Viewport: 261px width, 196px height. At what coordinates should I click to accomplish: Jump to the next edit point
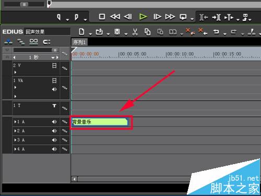216,17
